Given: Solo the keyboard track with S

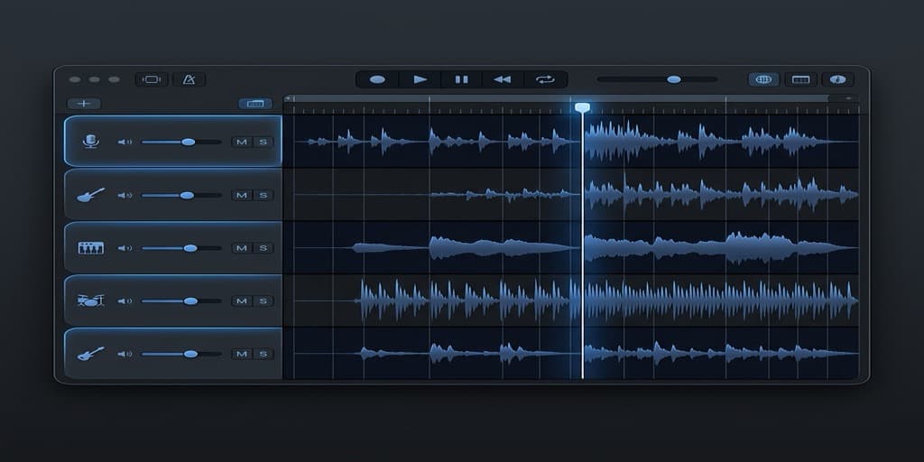Looking at the screenshot, I should (263, 248).
